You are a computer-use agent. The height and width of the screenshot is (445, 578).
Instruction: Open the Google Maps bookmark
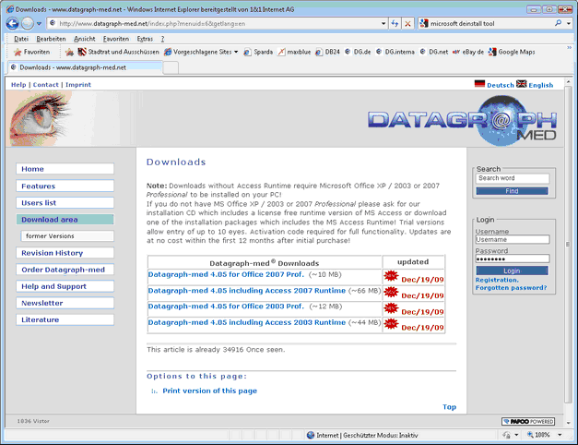click(x=512, y=52)
